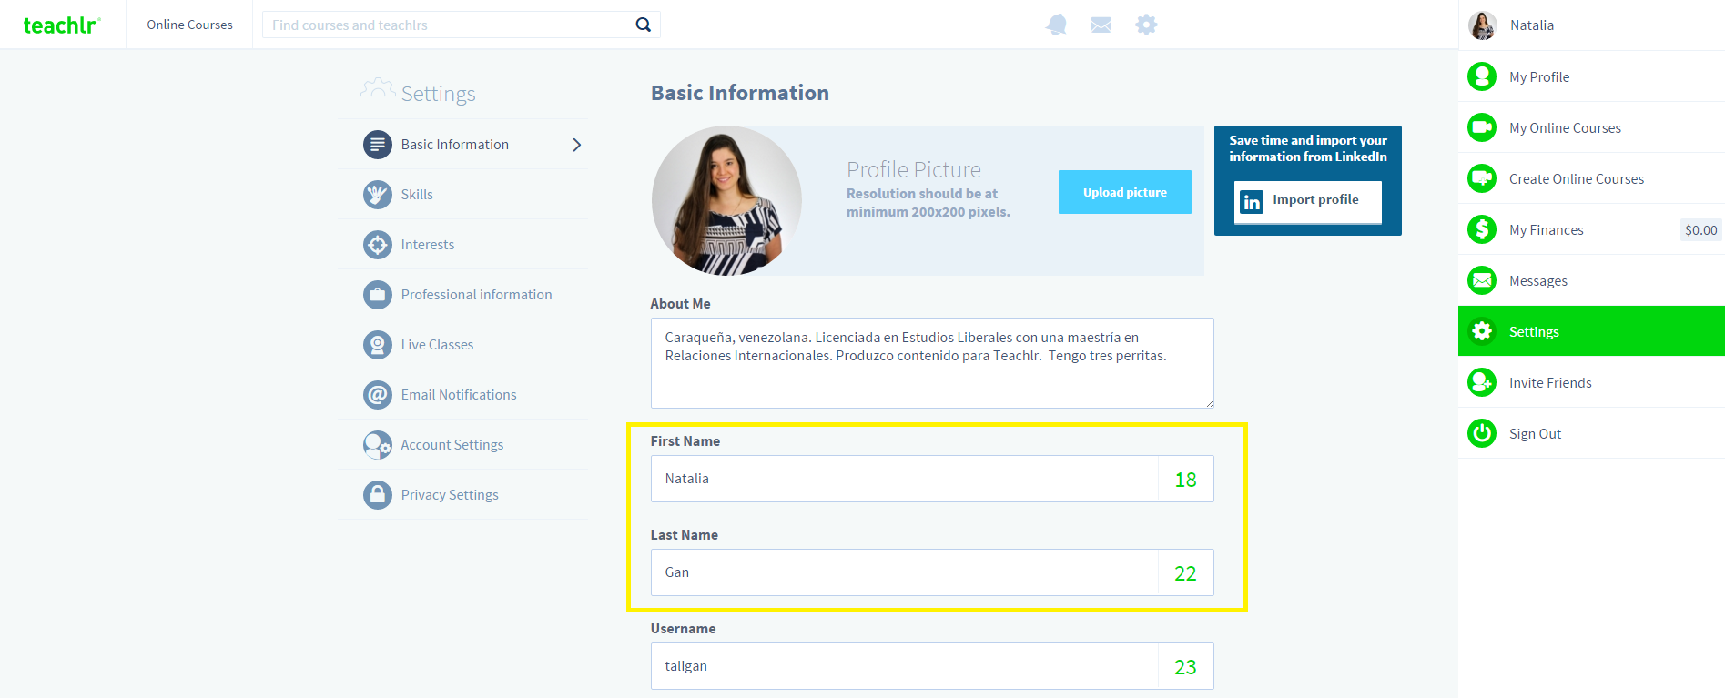This screenshot has width=1725, height=698.
Task: Open the envelope messages icon in header
Action: (1101, 25)
